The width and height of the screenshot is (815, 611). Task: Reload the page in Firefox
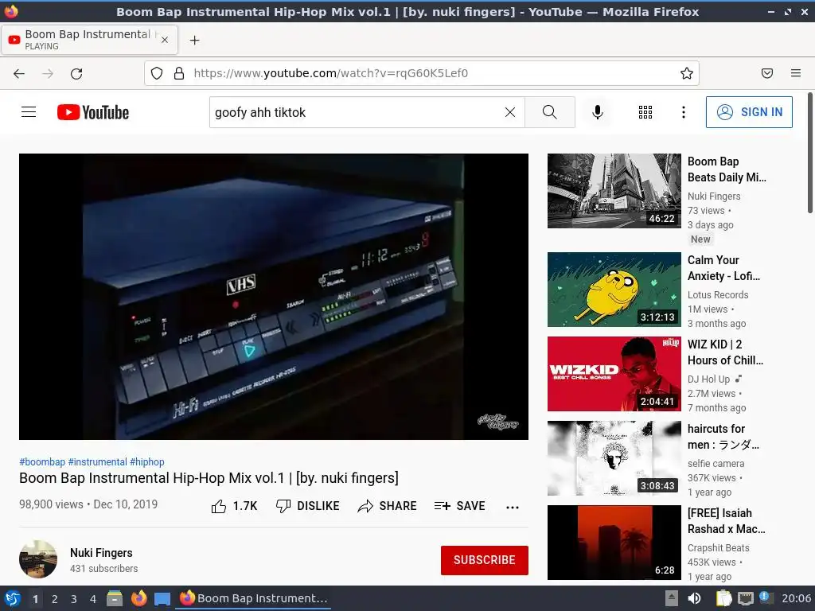point(76,73)
